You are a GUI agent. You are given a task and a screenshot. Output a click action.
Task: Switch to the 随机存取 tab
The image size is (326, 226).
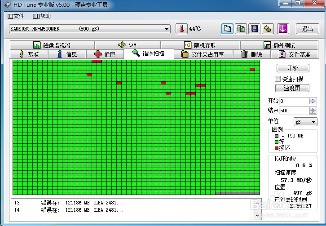pos(200,45)
